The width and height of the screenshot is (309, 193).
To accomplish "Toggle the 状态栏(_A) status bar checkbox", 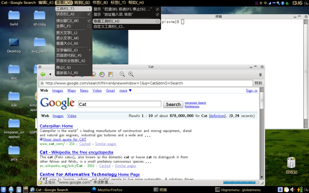I will tap(89, 14).
